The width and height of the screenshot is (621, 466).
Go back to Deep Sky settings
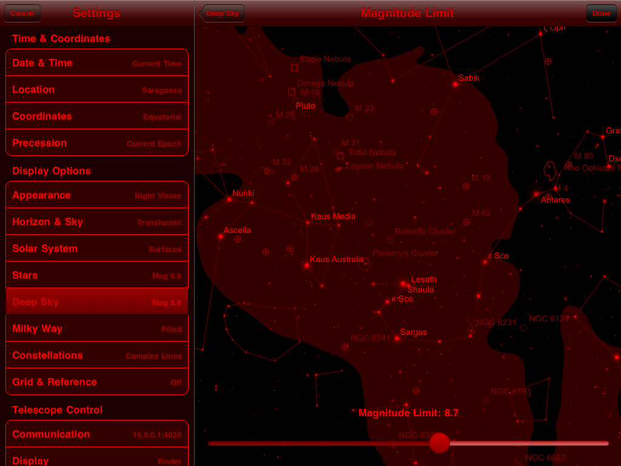(222, 13)
